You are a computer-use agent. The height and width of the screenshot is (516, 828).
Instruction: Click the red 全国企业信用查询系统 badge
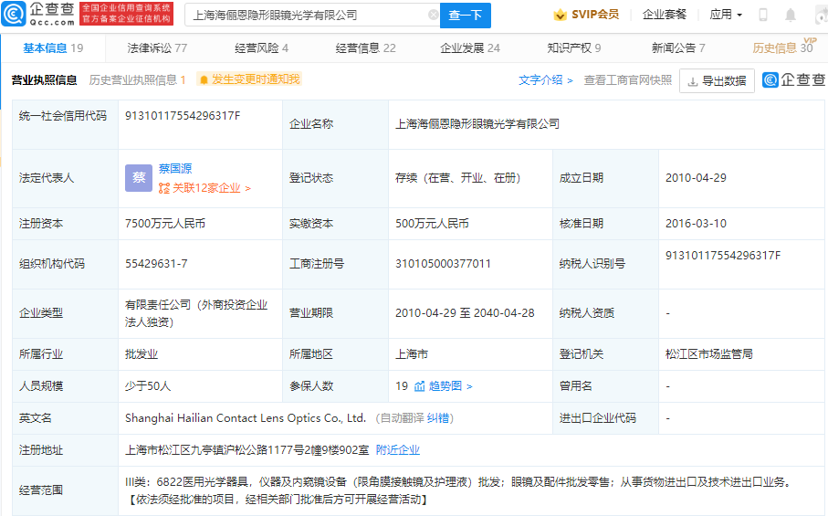click(x=126, y=14)
